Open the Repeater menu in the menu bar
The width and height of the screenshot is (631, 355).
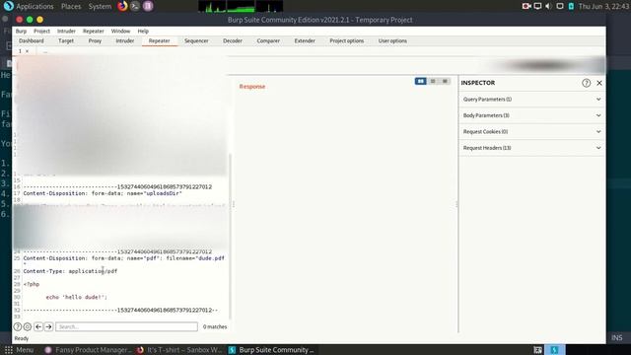(94, 31)
